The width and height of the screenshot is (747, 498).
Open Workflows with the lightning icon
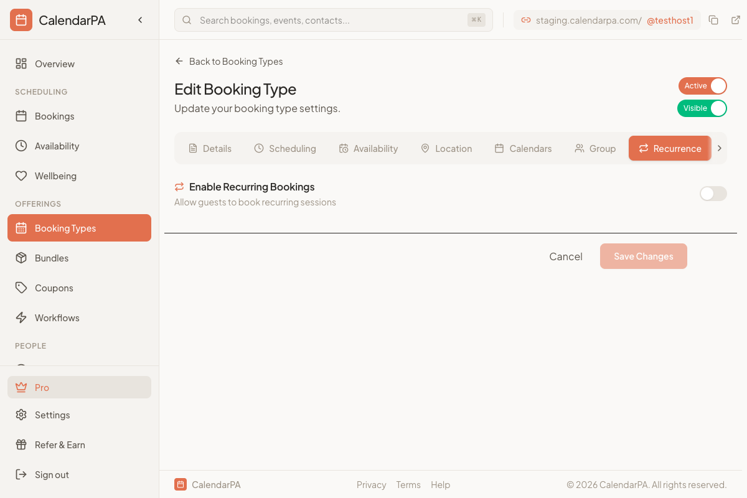[x=21, y=317]
